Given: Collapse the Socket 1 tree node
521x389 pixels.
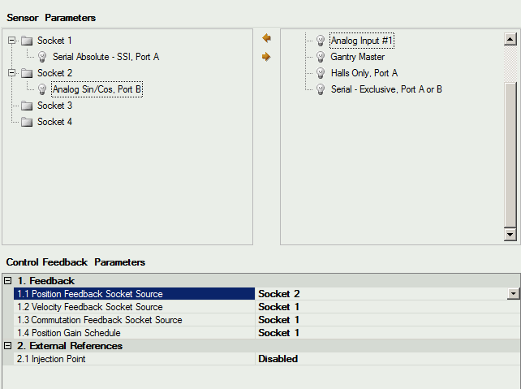Looking at the screenshot, I should (x=11, y=41).
